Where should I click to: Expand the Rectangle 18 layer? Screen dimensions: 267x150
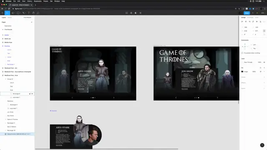pos(5,130)
